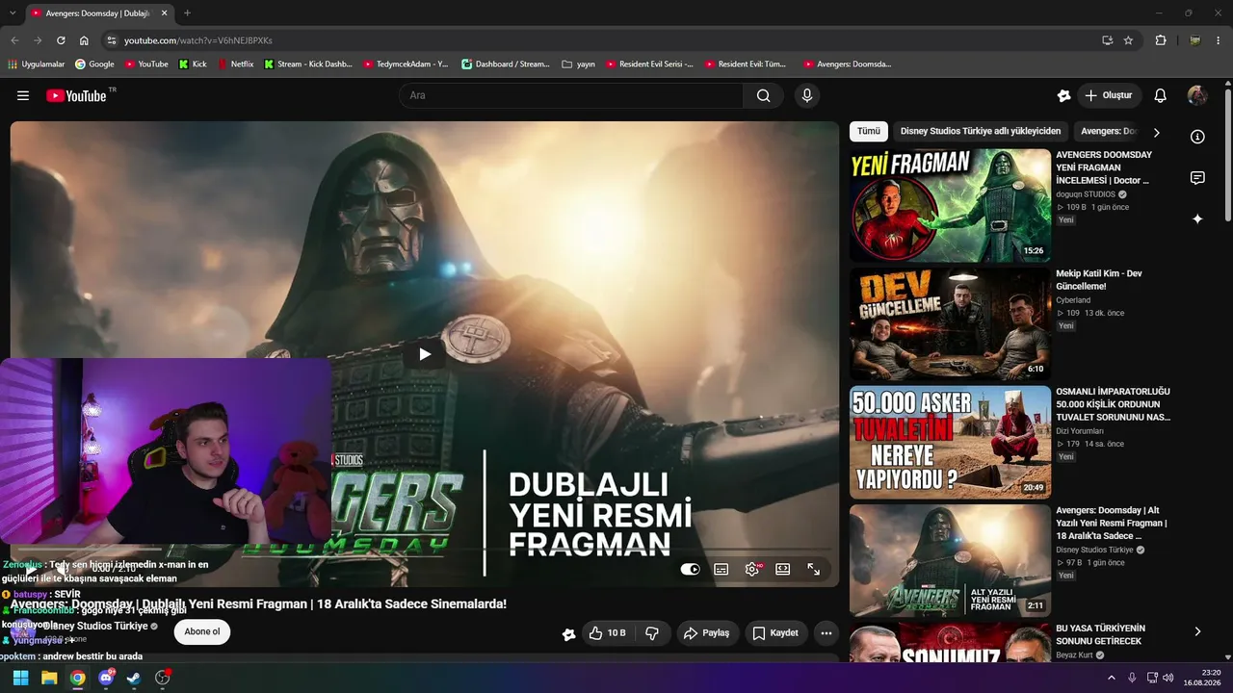
Task: Go back in browser history
Action: [14, 40]
